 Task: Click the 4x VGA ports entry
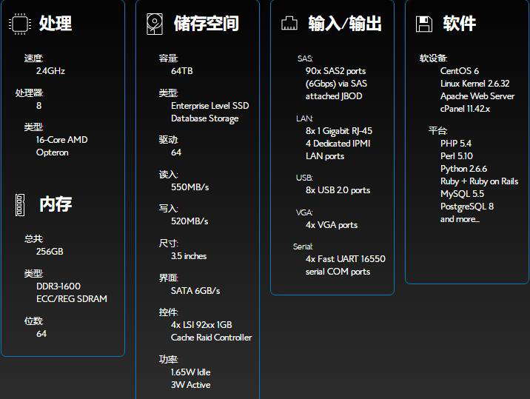(x=331, y=225)
